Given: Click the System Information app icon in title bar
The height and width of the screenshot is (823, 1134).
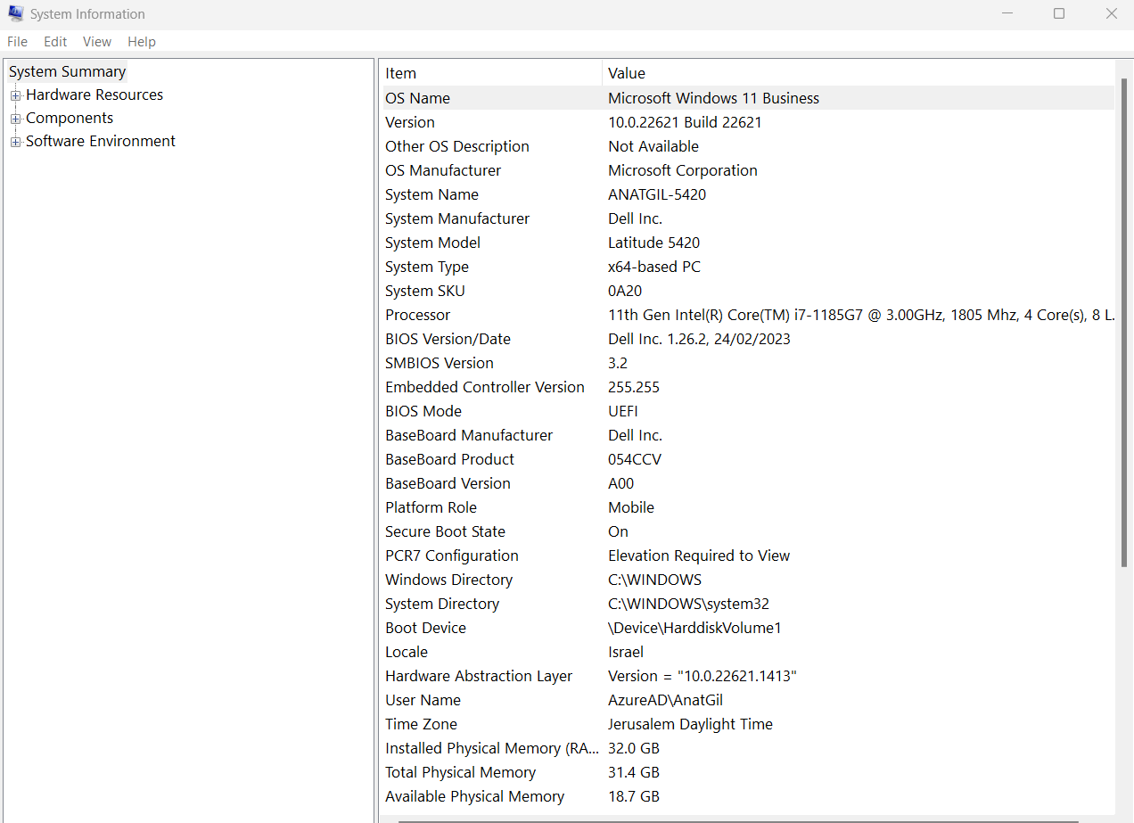Looking at the screenshot, I should click(x=15, y=14).
